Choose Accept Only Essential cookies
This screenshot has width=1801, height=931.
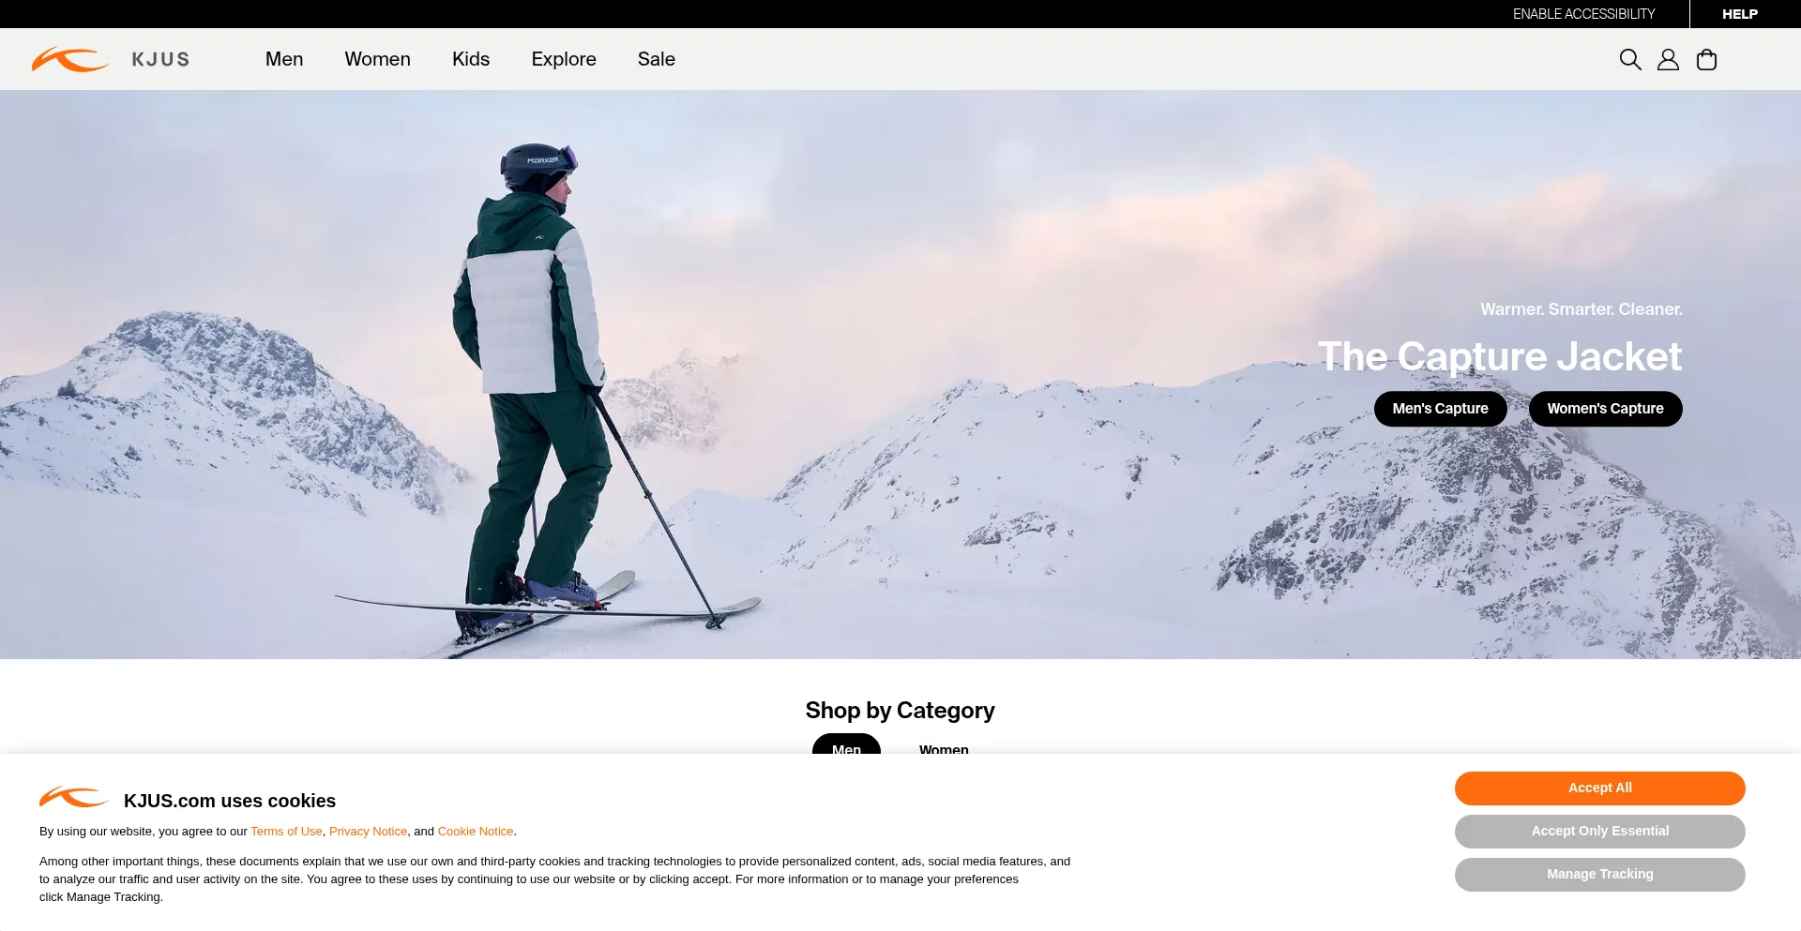click(1600, 832)
